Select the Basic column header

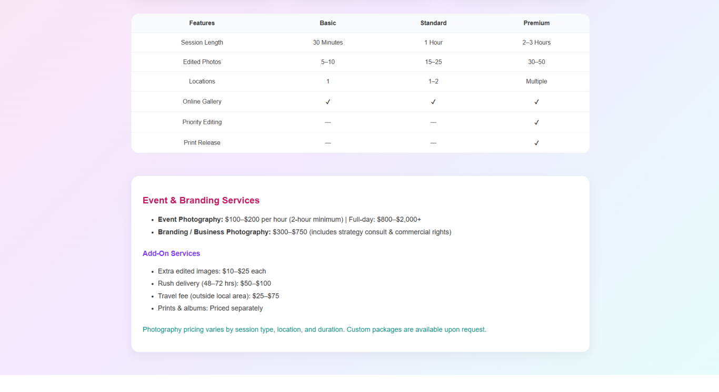click(x=328, y=23)
